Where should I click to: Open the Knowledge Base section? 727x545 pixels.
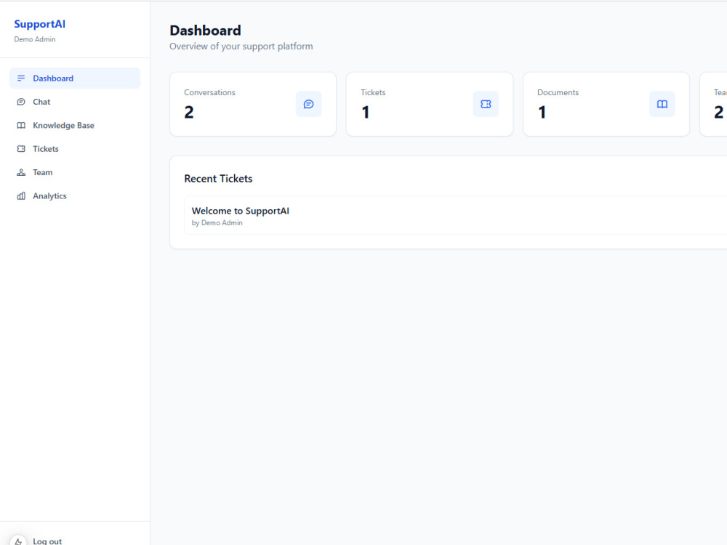coord(75,126)
